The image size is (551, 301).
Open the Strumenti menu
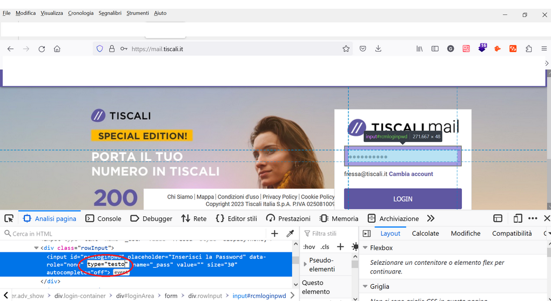pos(138,13)
